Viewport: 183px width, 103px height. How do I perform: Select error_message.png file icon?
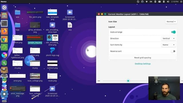pyautogui.click(x=17, y=89)
